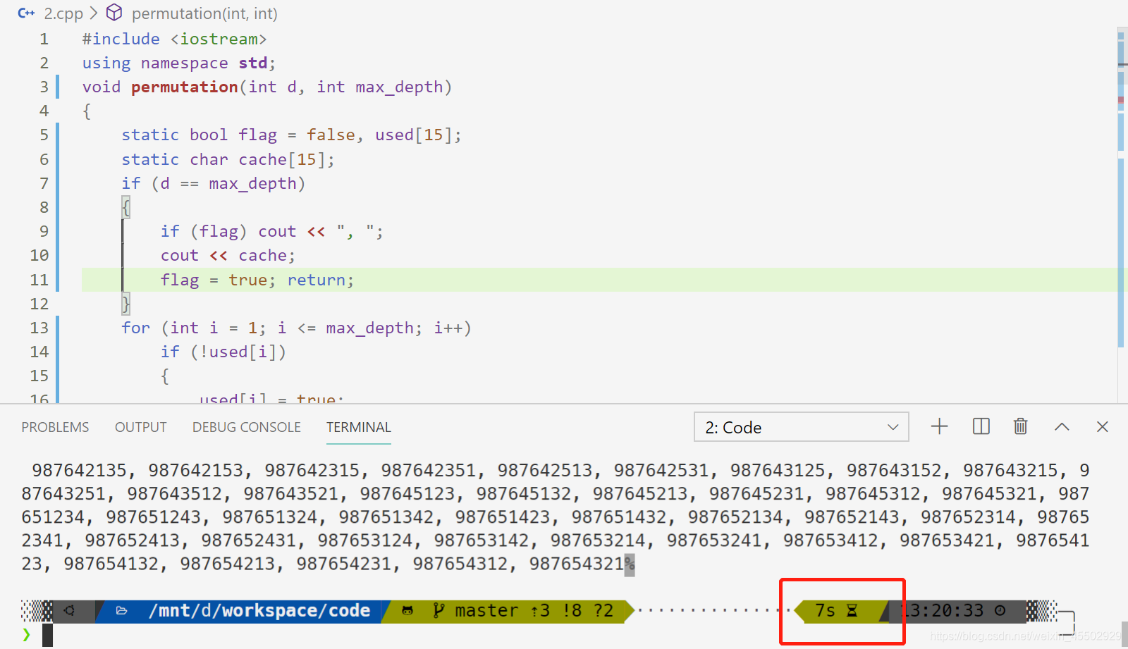Click 'return;' on highlighted line 11

pyautogui.click(x=320, y=280)
